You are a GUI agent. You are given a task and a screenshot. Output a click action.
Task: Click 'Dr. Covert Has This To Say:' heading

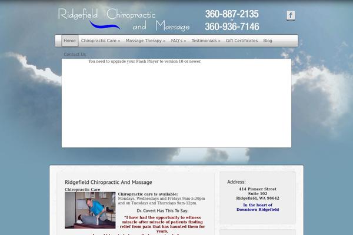[162, 211]
